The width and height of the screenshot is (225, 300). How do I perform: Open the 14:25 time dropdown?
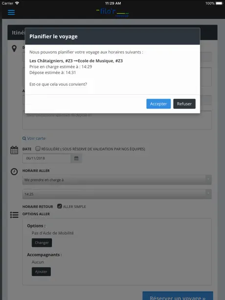(117, 194)
